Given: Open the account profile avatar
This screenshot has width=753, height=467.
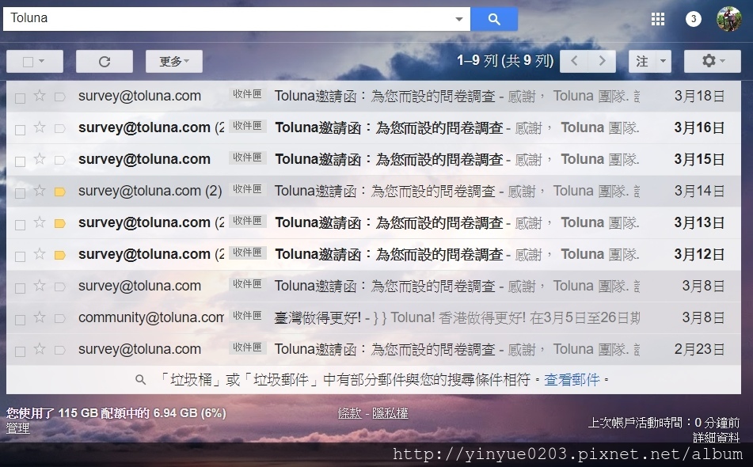Looking at the screenshot, I should tap(729, 19).
